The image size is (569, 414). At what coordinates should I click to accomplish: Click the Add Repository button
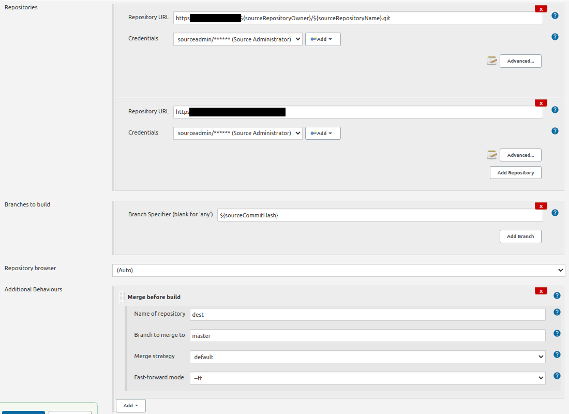coord(515,172)
